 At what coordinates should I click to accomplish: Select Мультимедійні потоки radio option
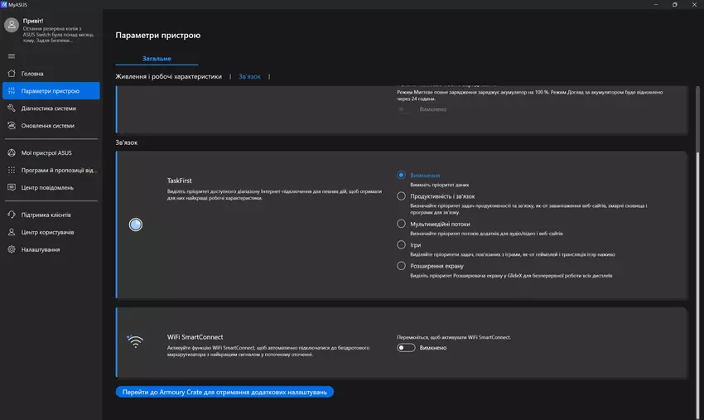coord(402,224)
